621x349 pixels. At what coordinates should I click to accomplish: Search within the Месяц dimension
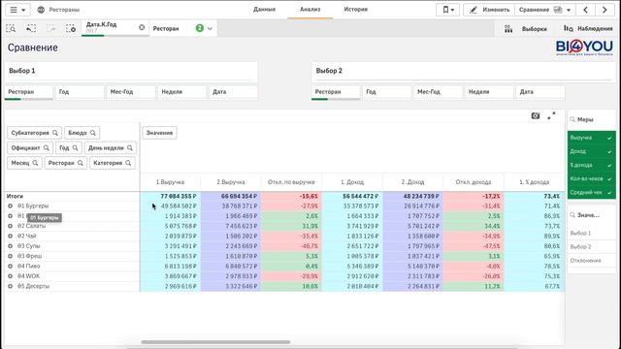coord(35,163)
